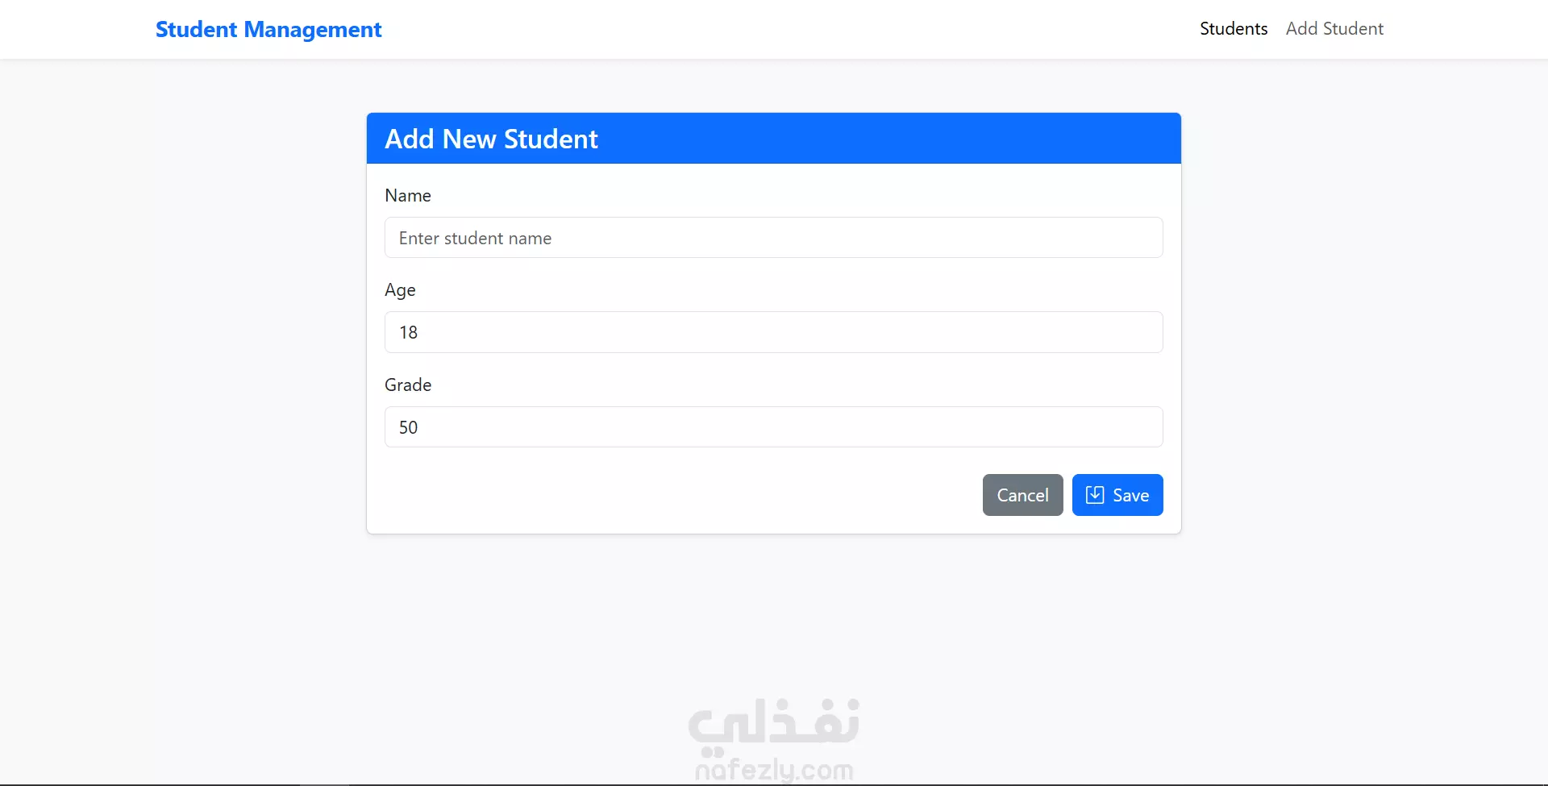The image size is (1548, 786).
Task: Save the new student form
Action: coord(1117,495)
